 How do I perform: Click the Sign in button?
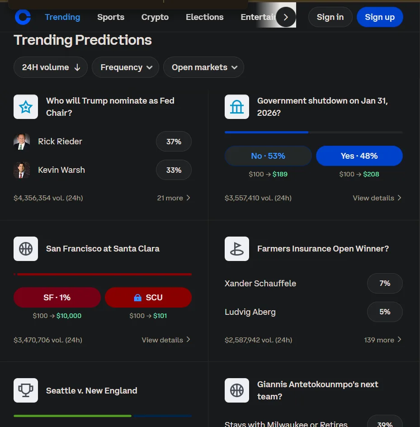[x=330, y=17]
